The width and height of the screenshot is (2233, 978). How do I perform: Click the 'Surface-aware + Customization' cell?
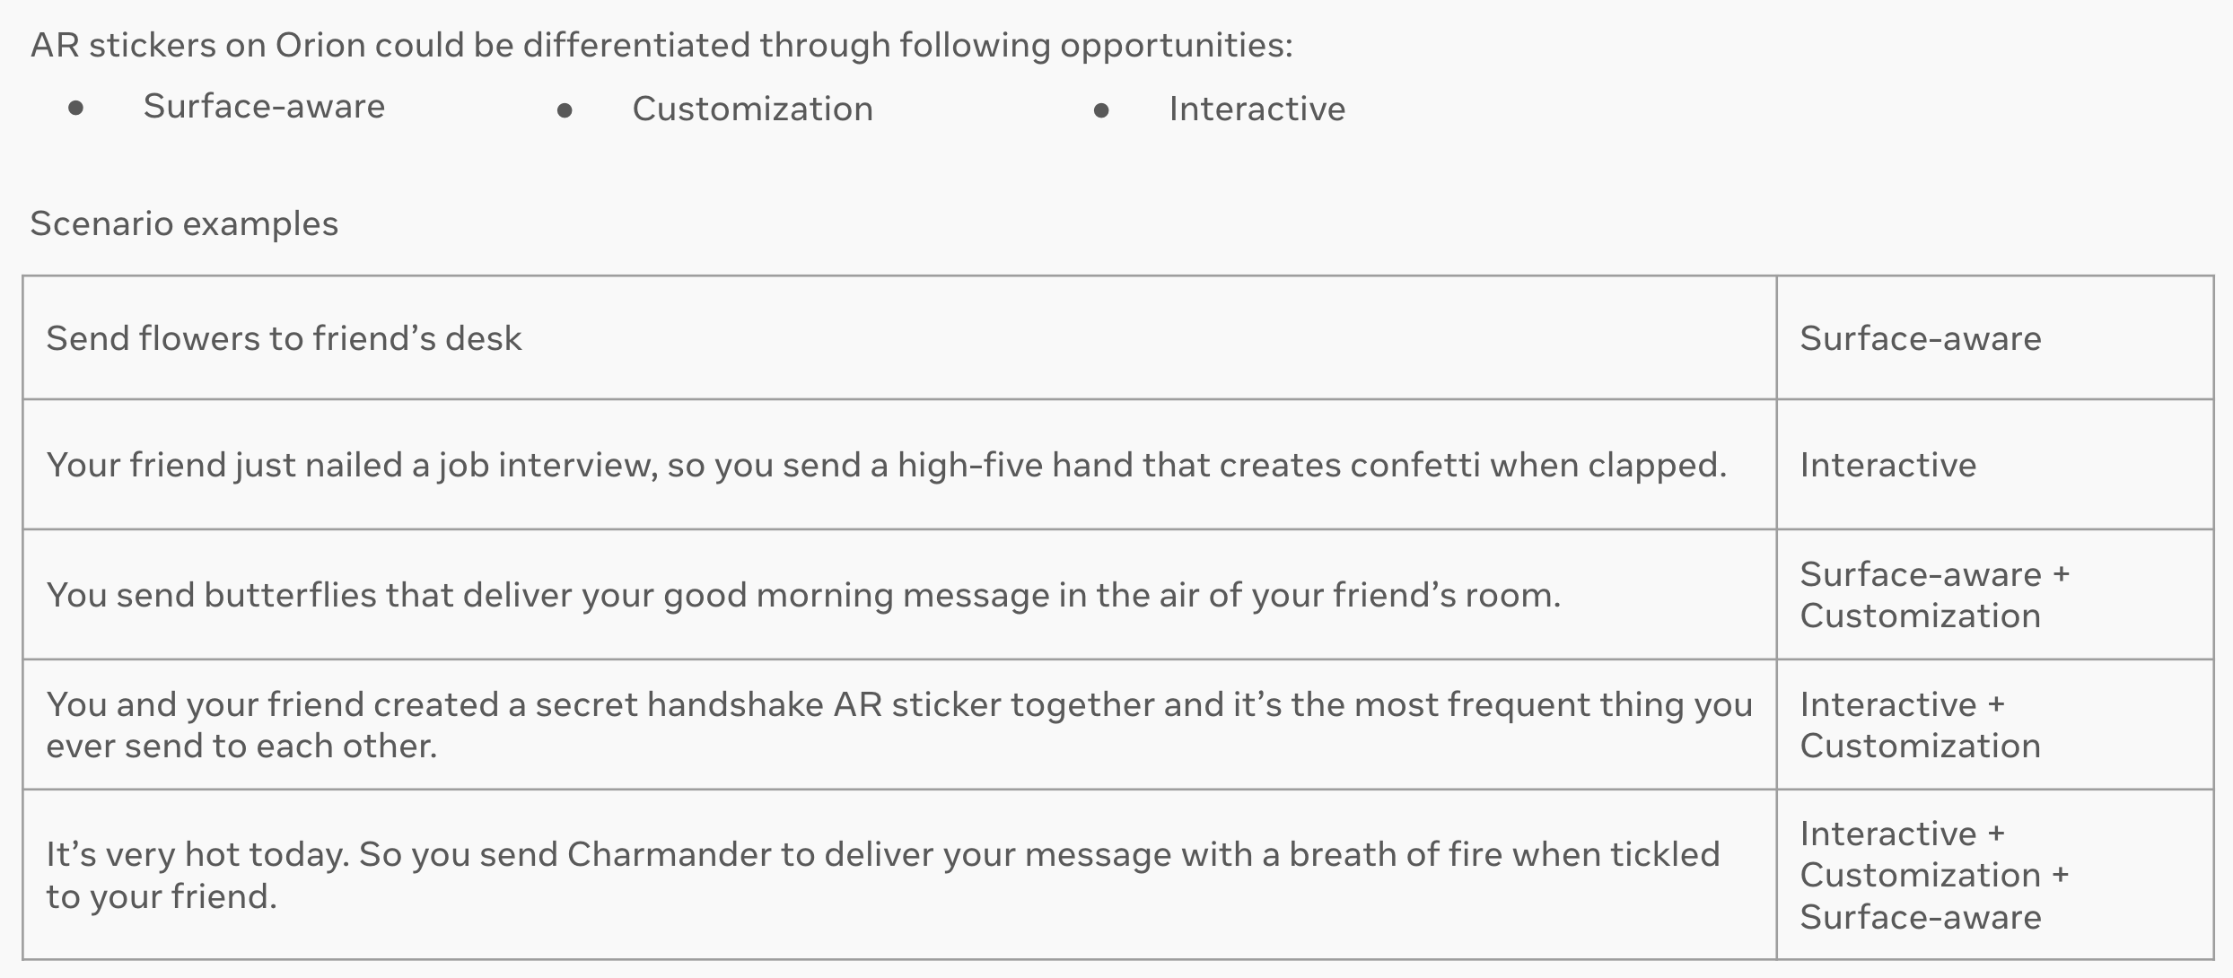coord(1995,595)
